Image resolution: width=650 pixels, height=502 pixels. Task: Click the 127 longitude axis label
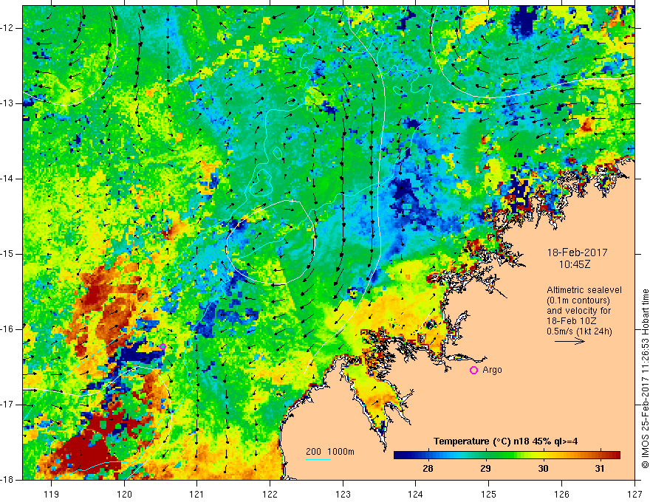tap(634, 495)
